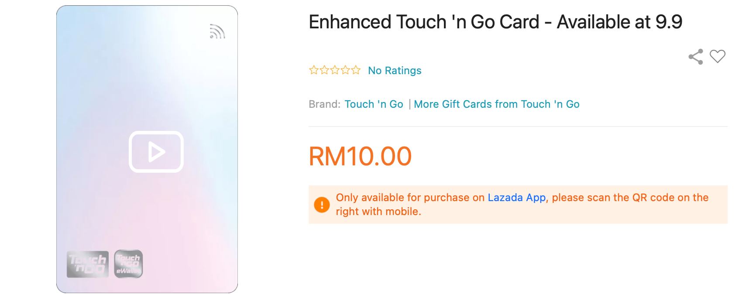Click the Enhanced Touch 'n Go Card title
The image size is (742, 301).
[x=495, y=22]
